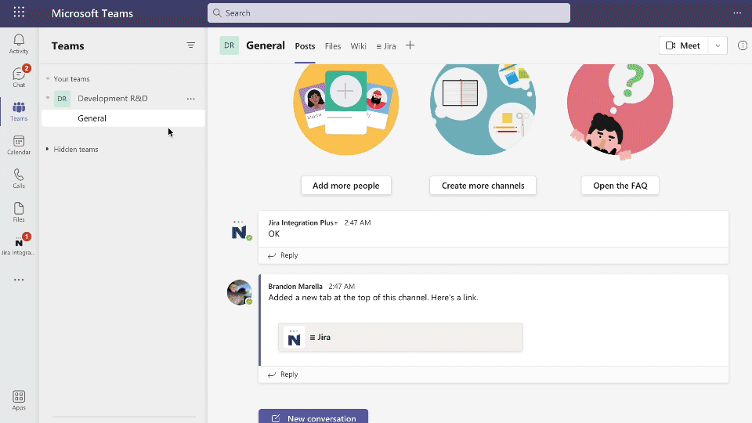Open the Jira Integration app in sidebar
Viewport: 752px width, 423px height.
click(x=19, y=244)
